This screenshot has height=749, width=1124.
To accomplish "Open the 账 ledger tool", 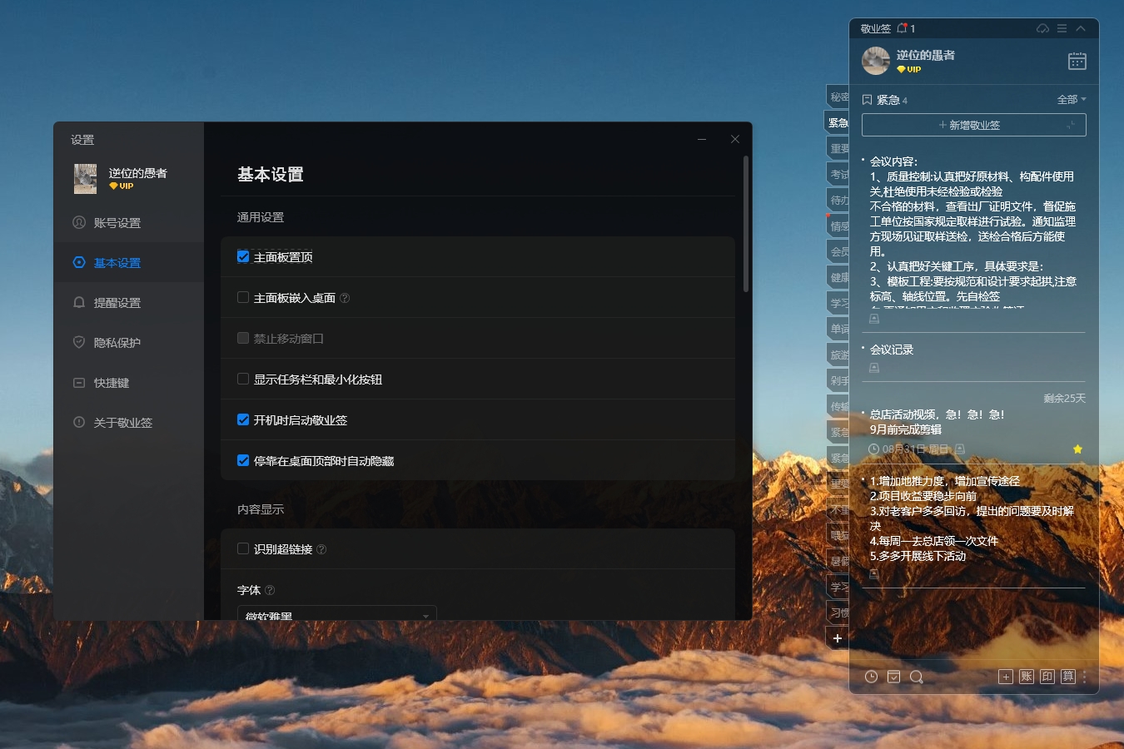I will (1027, 677).
